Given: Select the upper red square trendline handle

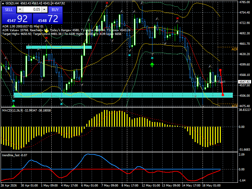Looking at the screenshot, I should [220, 70].
